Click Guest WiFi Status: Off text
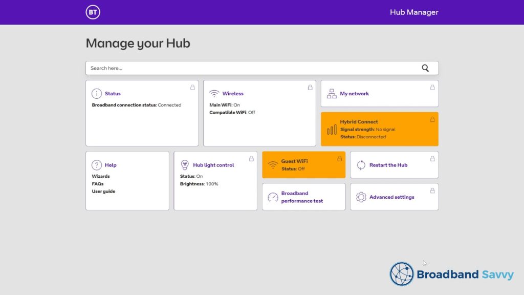 pos(293,169)
